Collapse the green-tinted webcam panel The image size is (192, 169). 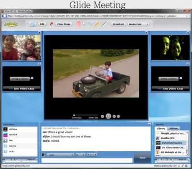[188, 33]
